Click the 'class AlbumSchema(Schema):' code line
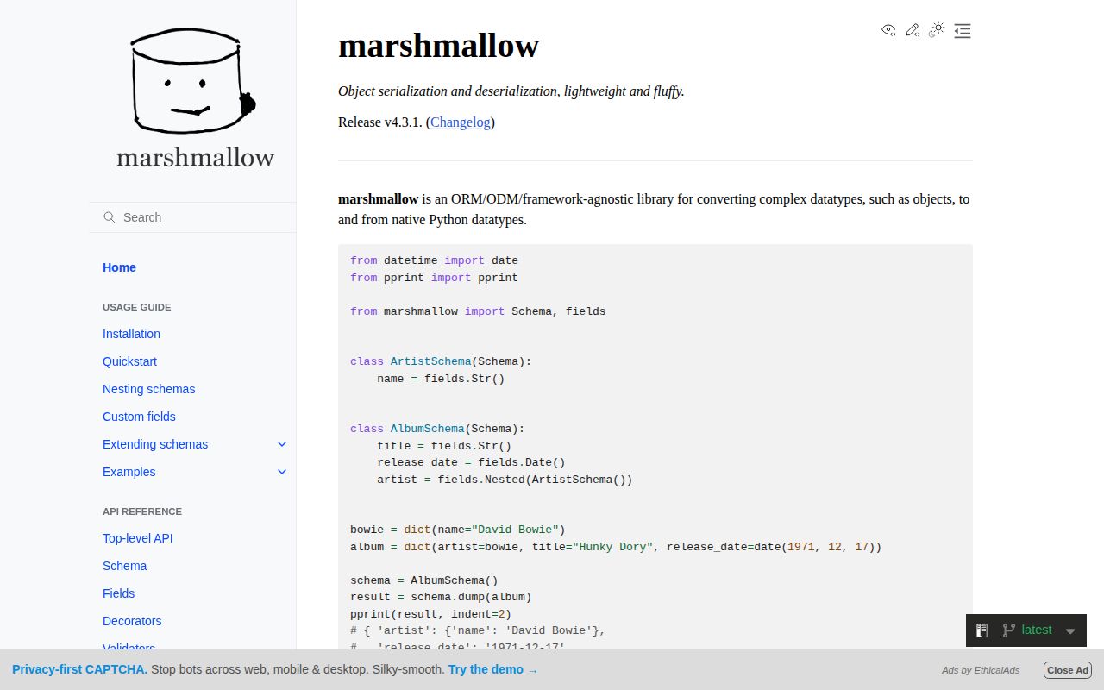The width and height of the screenshot is (1104, 690). [437, 429]
